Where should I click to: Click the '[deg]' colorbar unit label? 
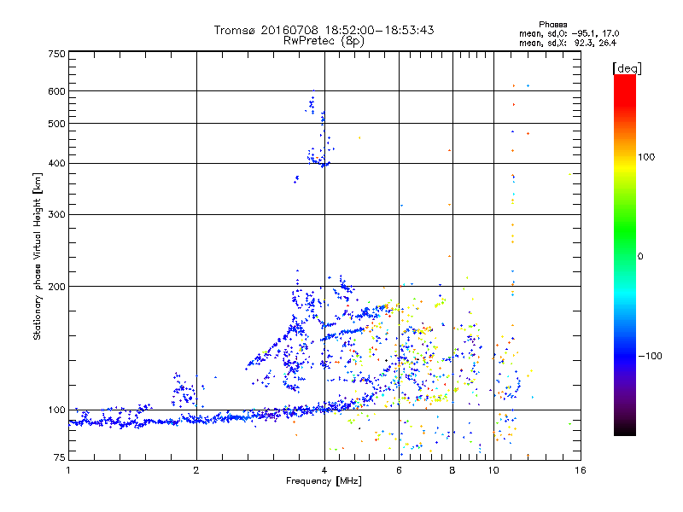[627, 68]
